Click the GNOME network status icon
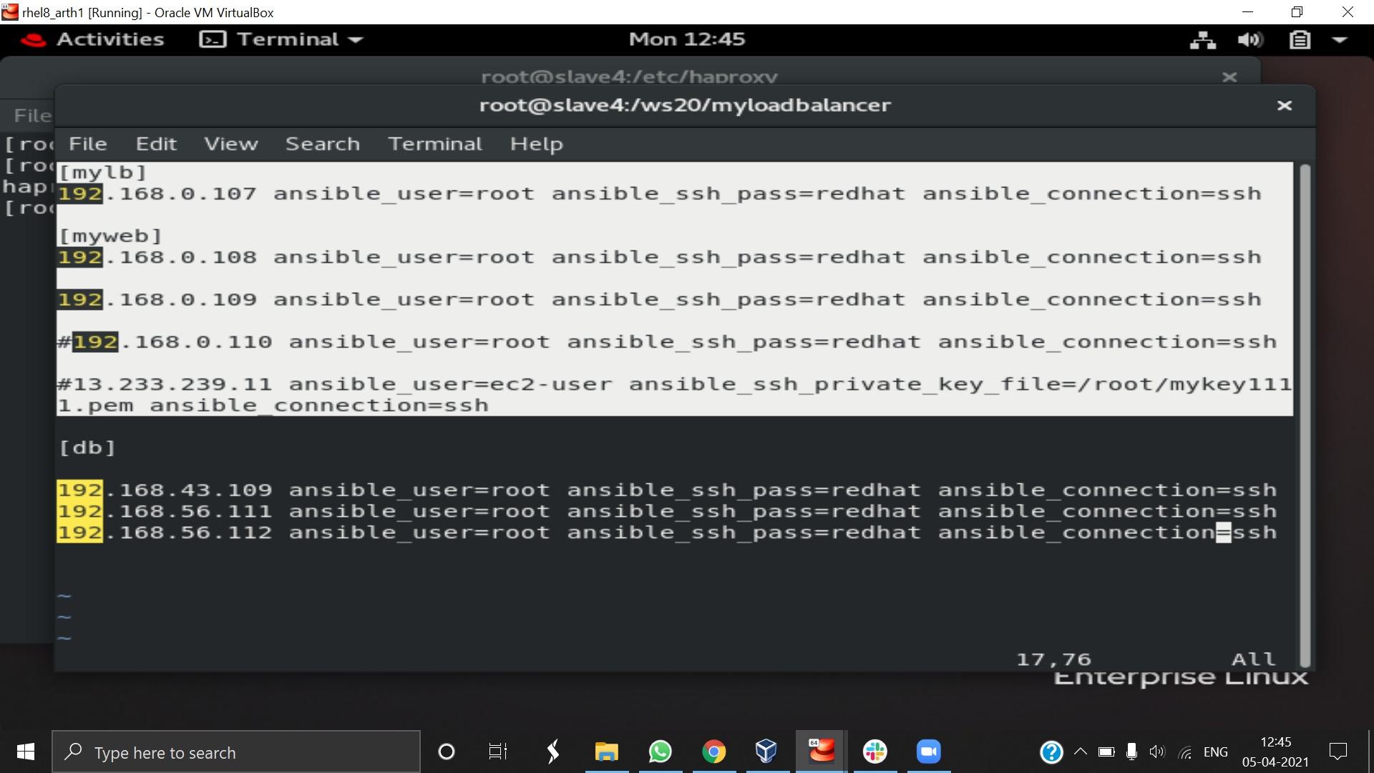Viewport: 1374px width, 773px height. (x=1202, y=40)
